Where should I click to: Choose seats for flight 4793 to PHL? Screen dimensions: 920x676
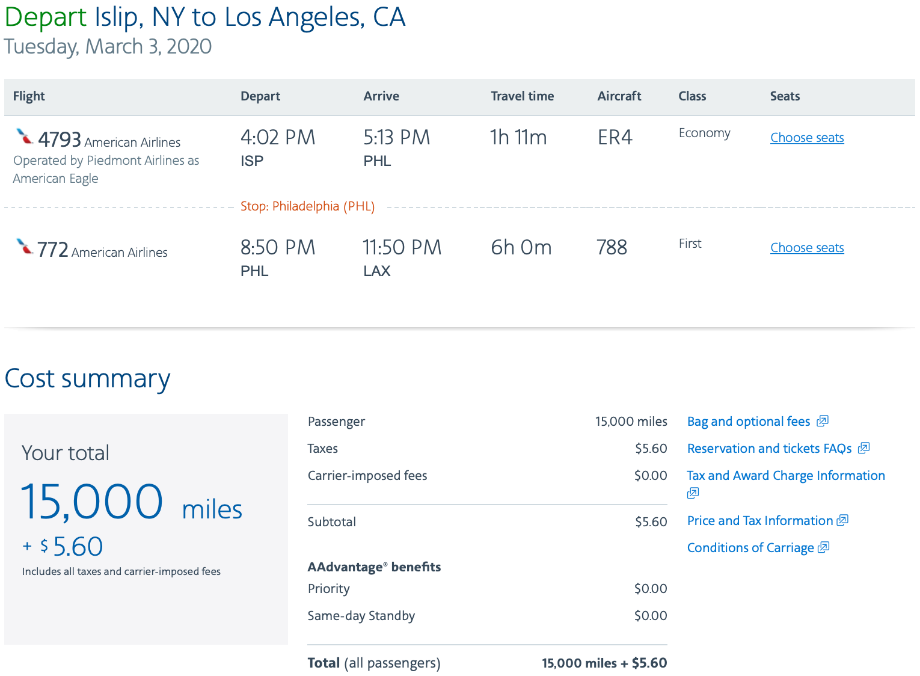tap(807, 138)
